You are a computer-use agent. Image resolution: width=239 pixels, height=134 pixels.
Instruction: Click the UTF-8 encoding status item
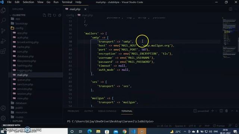[x=192, y=126]
